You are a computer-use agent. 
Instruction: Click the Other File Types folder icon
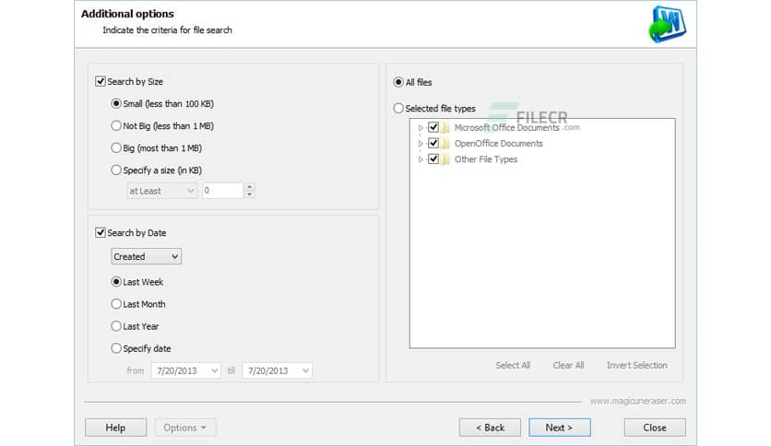click(x=445, y=159)
